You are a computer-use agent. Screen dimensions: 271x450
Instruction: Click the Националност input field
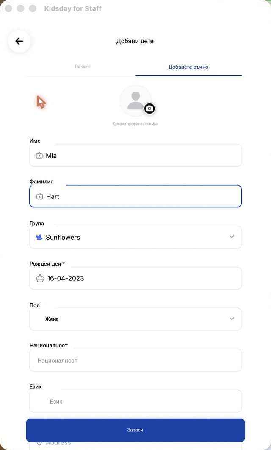click(x=135, y=361)
